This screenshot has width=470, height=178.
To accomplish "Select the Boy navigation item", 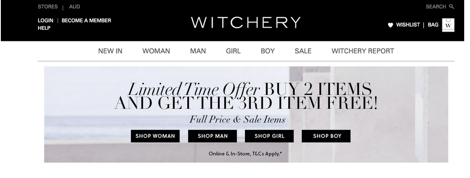I will point(268,51).
